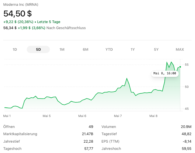195x153 pixels.
Task: Click the 21.47B market cap value
Action: click(88, 134)
